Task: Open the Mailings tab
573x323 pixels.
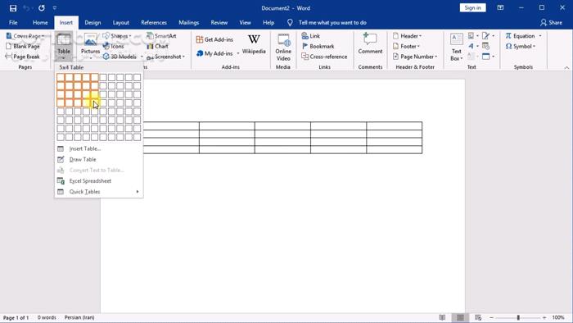Action: tap(188, 23)
